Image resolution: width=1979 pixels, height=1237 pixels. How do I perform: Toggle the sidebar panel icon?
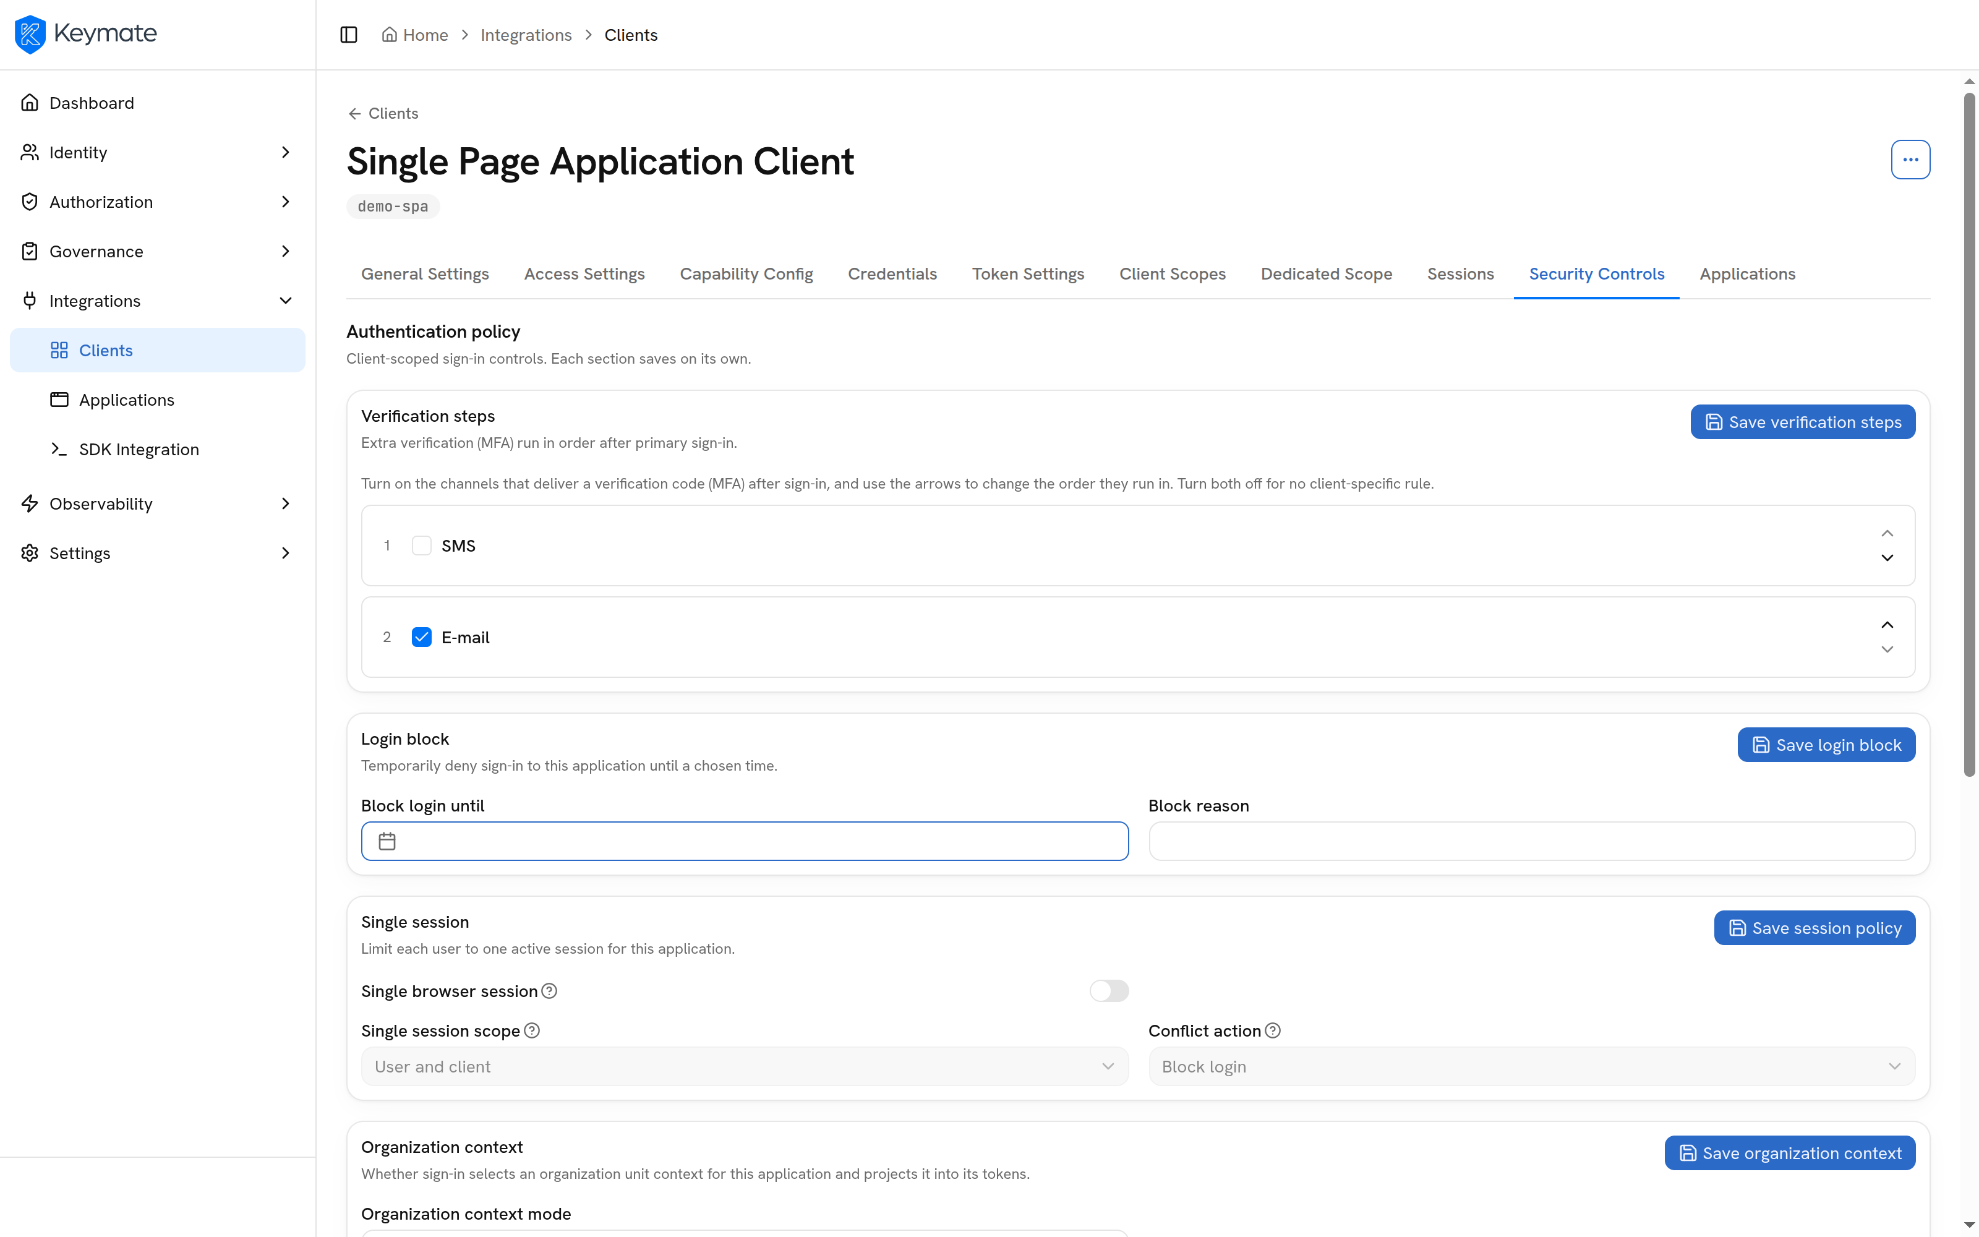point(348,35)
